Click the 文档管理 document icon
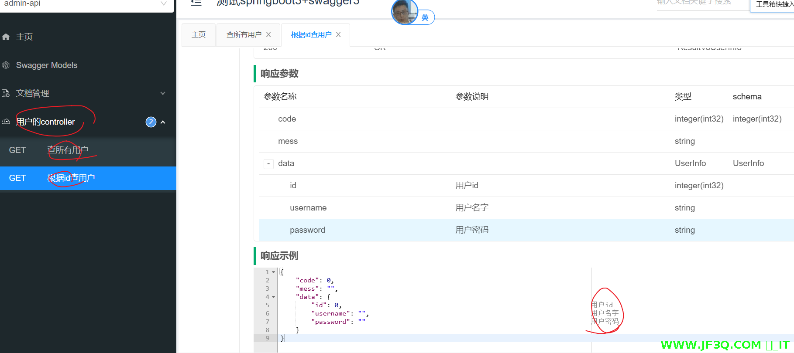 6,93
